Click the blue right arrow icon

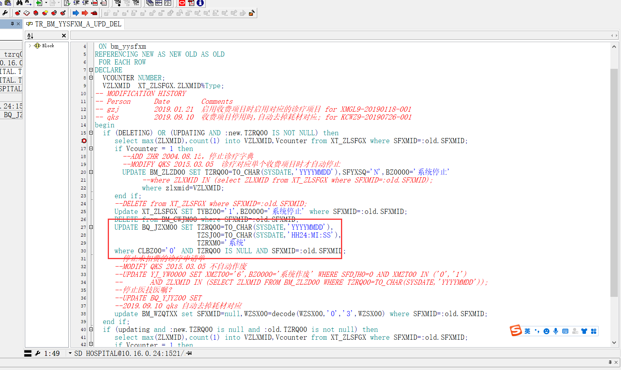point(76,13)
